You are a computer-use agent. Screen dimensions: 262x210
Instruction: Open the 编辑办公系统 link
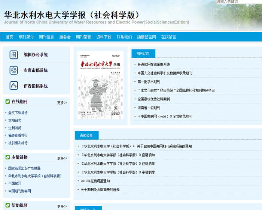(x=36, y=55)
